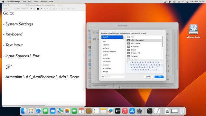Open VMware Tools desktop disk icon
Screen dimensions: 206x116
tap(193, 29)
